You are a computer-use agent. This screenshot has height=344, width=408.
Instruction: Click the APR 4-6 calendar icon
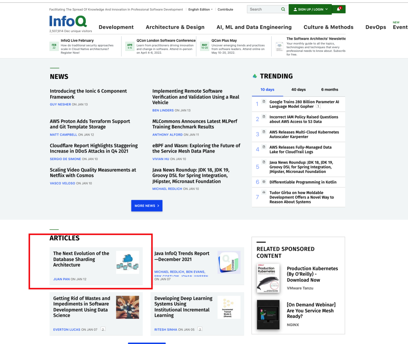click(x=130, y=46)
